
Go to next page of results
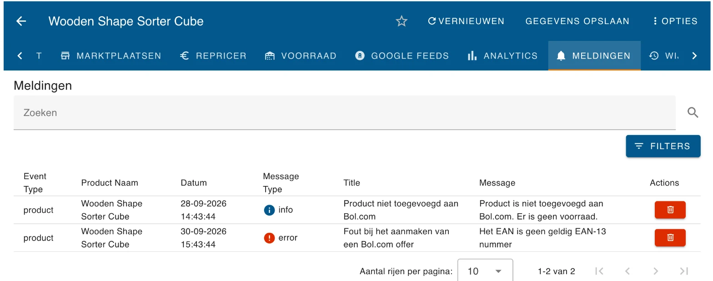[x=656, y=271]
